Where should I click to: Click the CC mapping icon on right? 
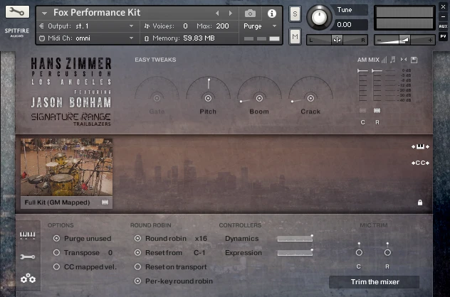(419, 163)
